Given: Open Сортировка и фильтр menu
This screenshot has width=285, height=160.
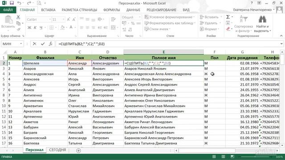Looking at the screenshot, I should coord(244,24).
